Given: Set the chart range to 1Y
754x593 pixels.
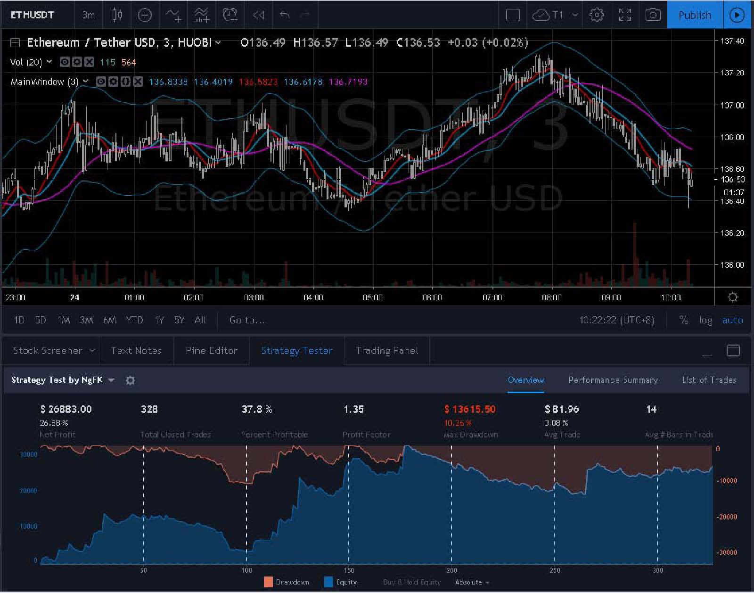Looking at the screenshot, I should pos(159,320).
